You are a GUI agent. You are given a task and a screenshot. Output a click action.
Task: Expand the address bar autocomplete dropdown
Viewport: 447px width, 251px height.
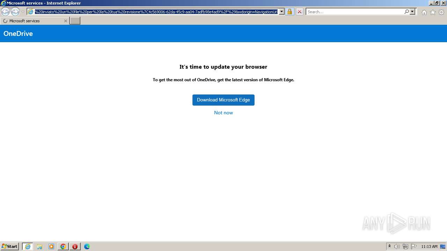pyautogui.click(x=282, y=12)
